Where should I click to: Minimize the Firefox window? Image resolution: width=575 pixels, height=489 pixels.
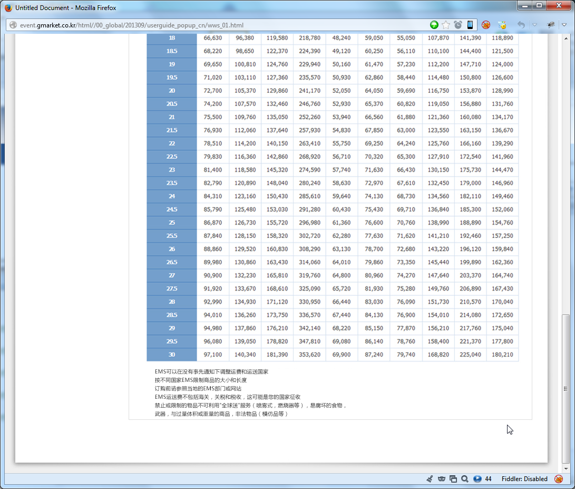point(525,5)
